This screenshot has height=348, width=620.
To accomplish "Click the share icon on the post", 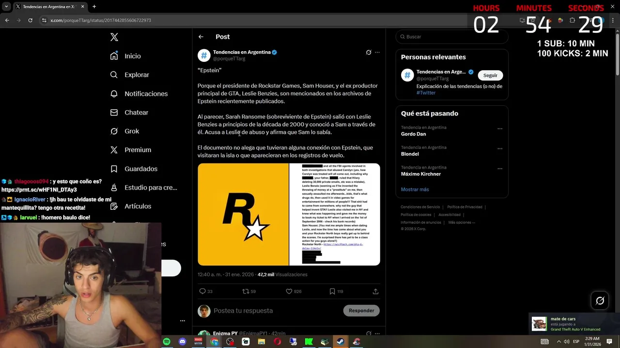I will click(375, 291).
